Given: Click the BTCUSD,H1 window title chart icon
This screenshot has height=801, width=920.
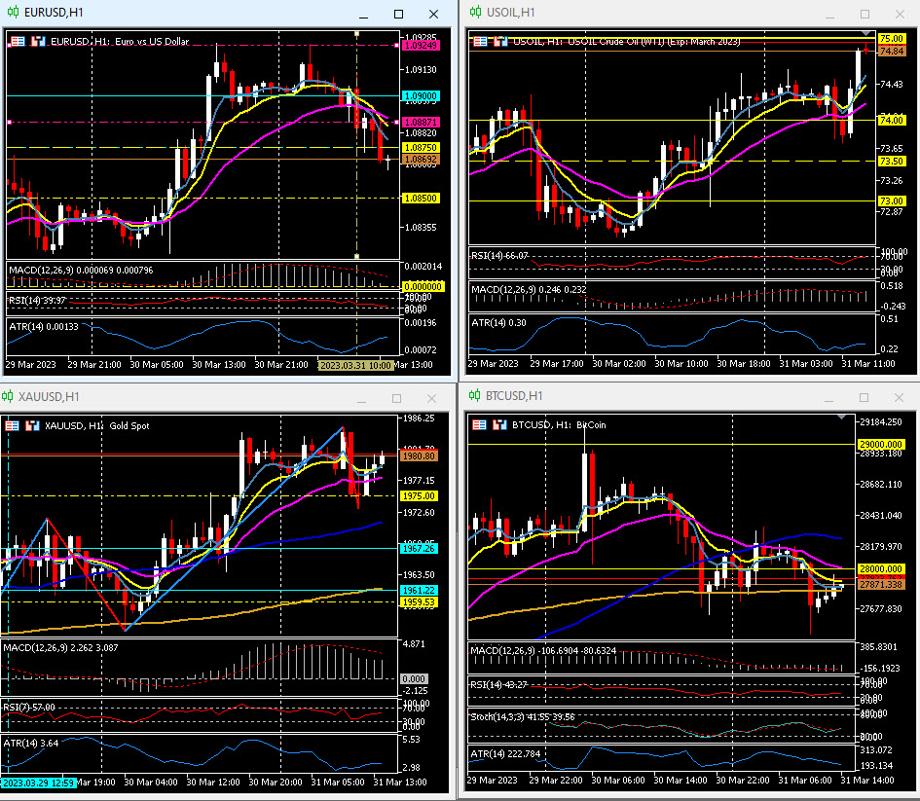Looking at the screenshot, I should click(x=475, y=396).
